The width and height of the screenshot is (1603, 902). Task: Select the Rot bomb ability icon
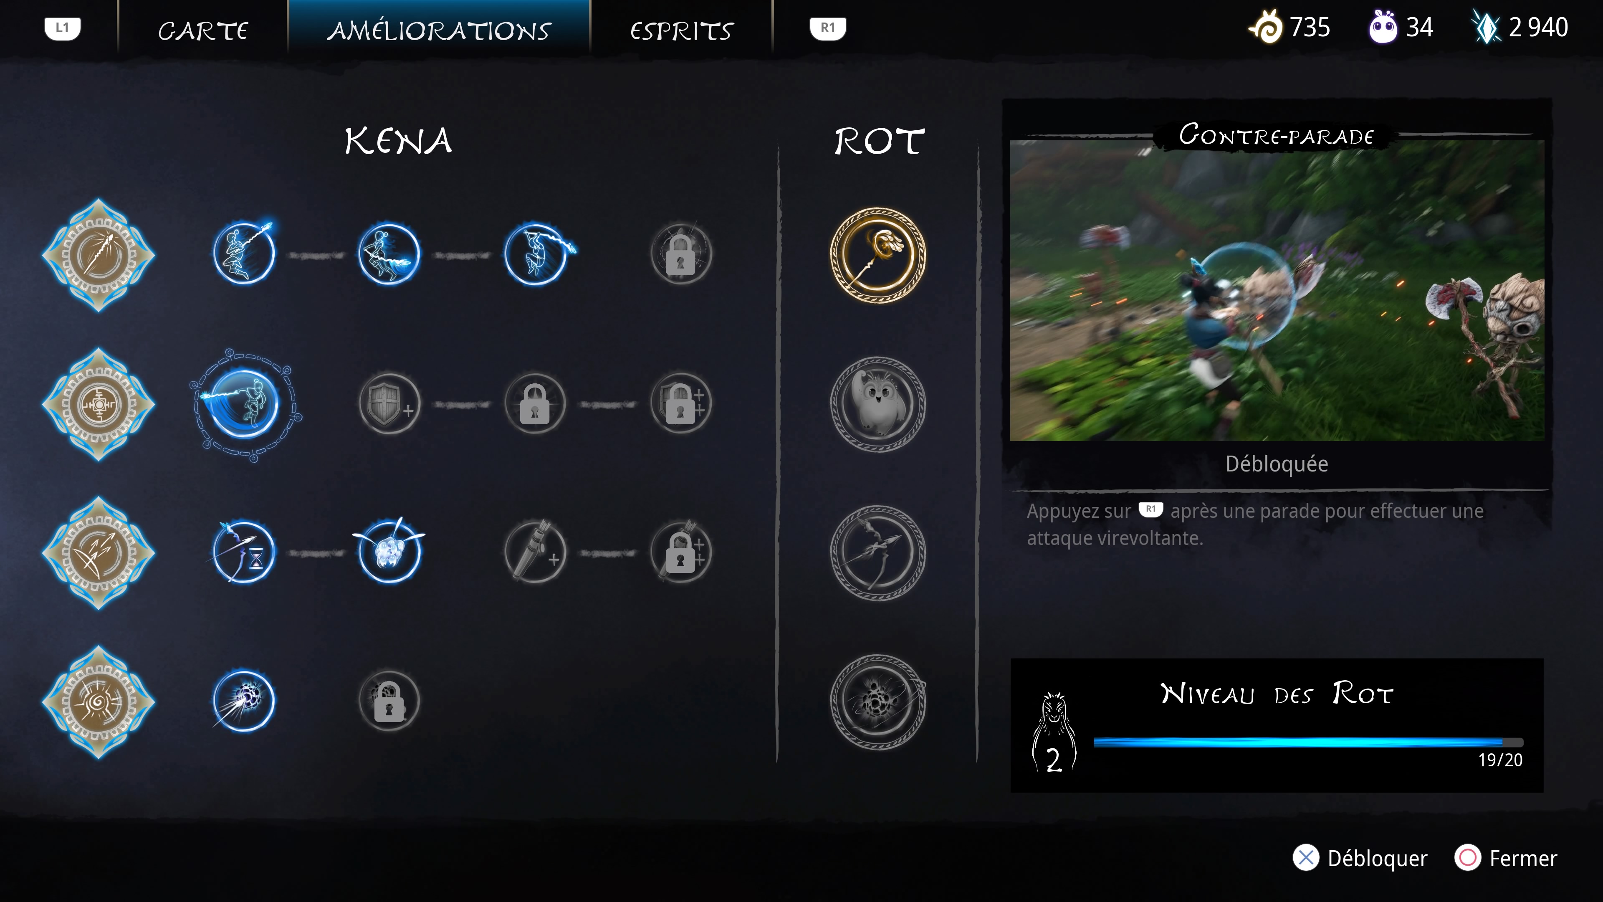pos(877,702)
